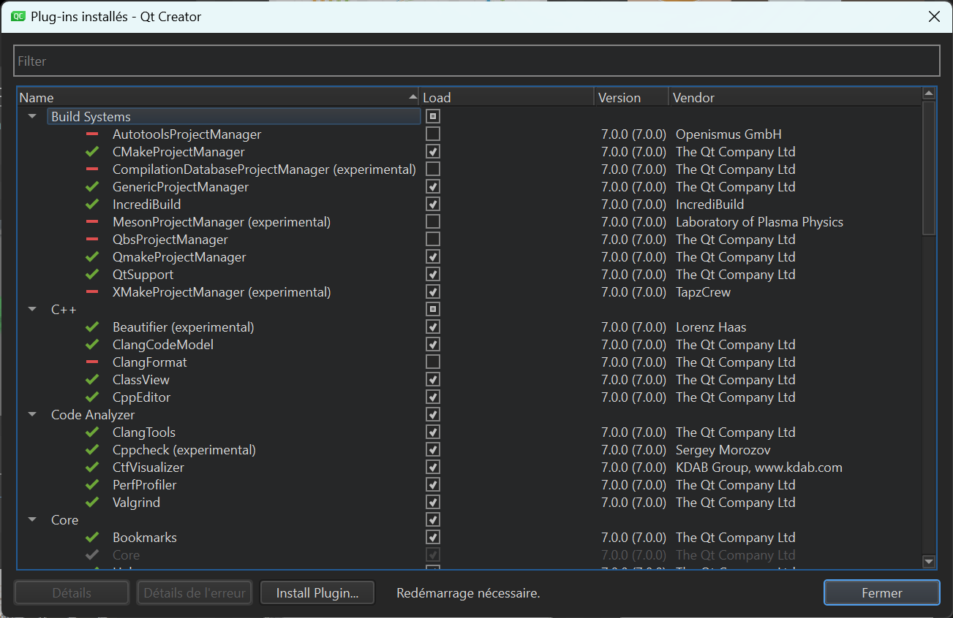Click the red dash icon beside AutotoolsProjectManager

pyautogui.click(x=92, y=134)
